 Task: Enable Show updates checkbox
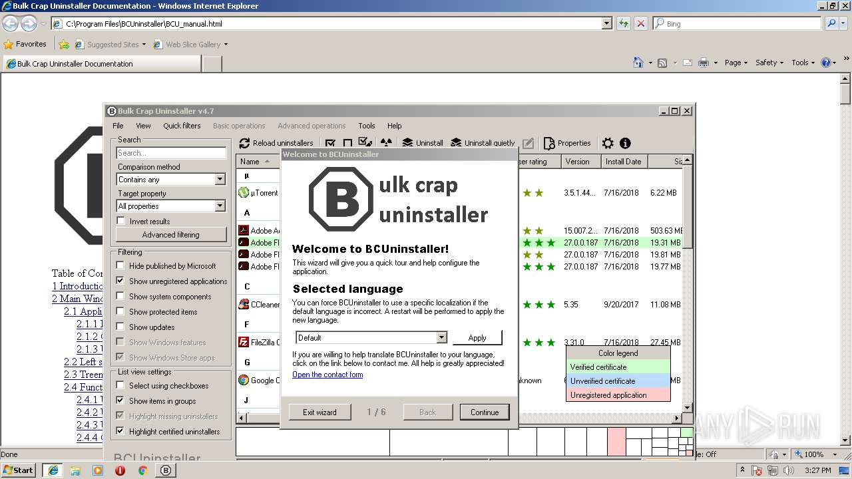120,327
